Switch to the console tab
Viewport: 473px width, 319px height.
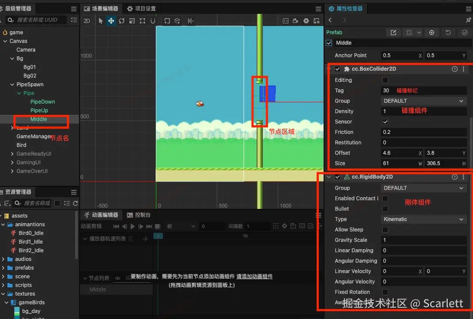139,215
